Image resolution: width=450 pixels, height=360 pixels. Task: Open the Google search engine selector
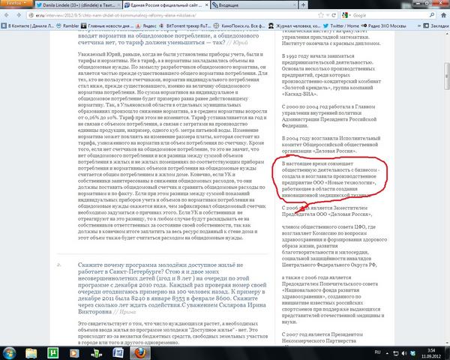(x=346, y=15)
